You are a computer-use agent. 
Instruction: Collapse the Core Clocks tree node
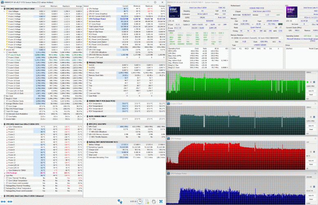pos(4,52)
